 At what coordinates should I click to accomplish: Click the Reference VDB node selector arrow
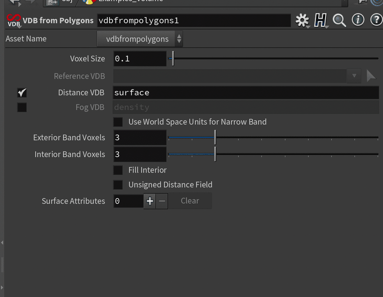371,76
